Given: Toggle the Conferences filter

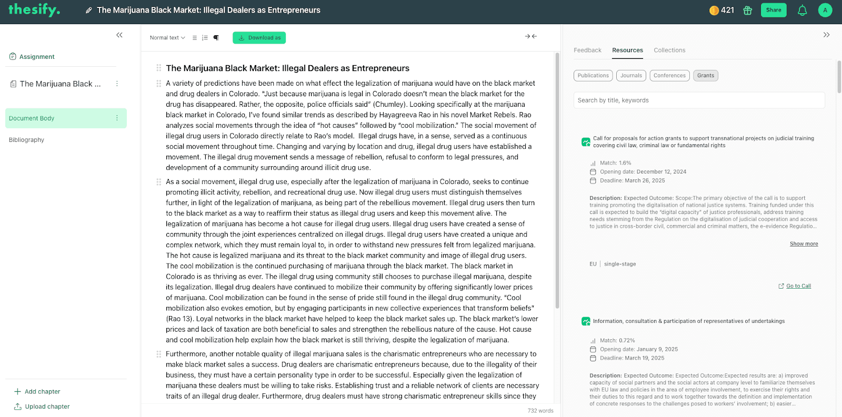Looking at the screenshot, I should (669, 75).
